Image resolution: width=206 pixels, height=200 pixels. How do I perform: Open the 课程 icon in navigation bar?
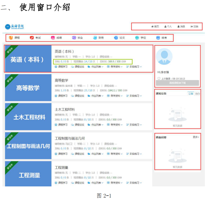point(11,38)
